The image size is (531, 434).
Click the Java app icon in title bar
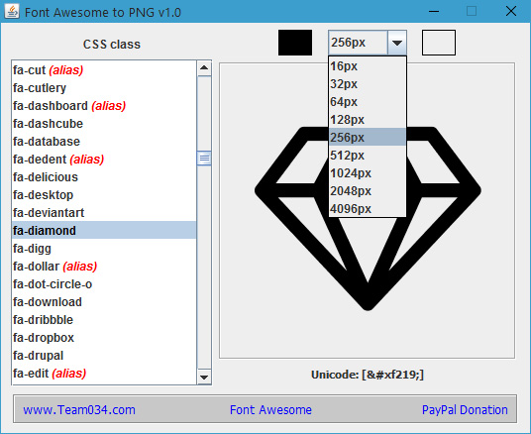tap(12, 12)
